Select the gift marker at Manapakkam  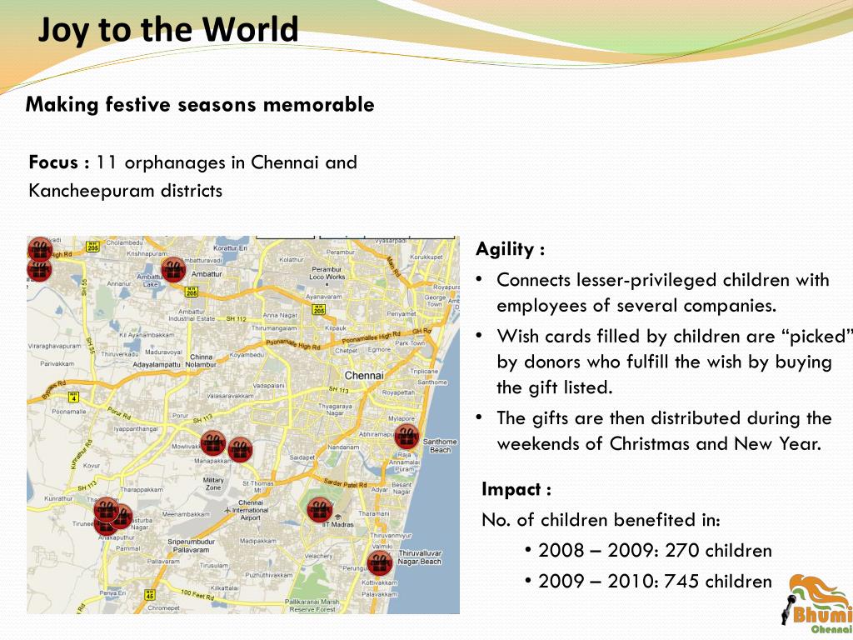click(x=240, y=449)
